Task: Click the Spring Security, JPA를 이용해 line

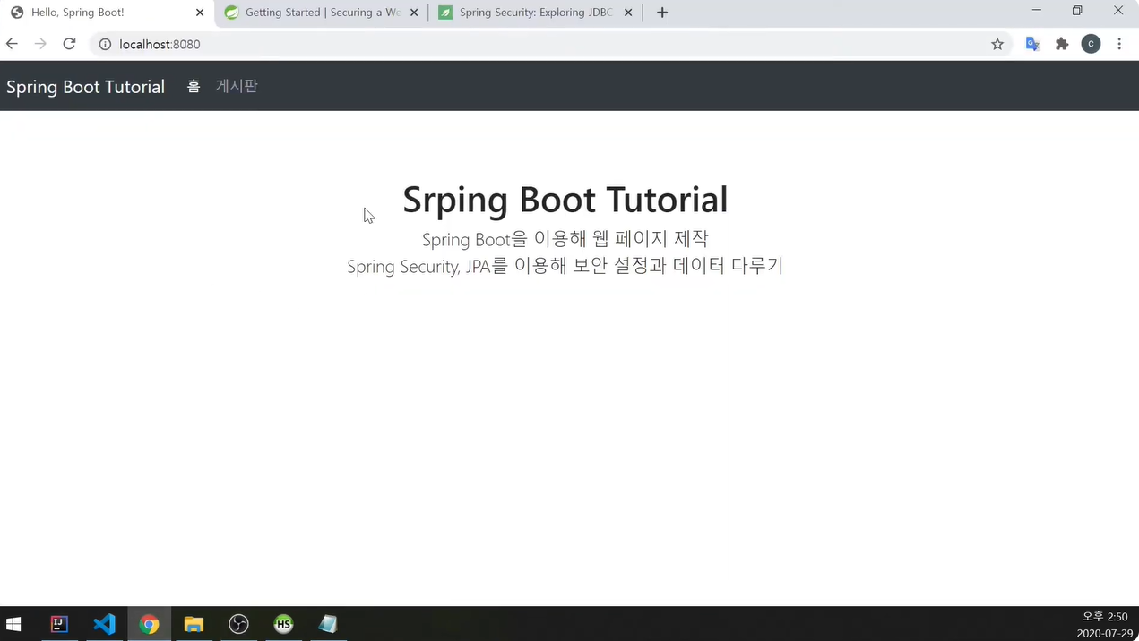Action: pos(565,266)
